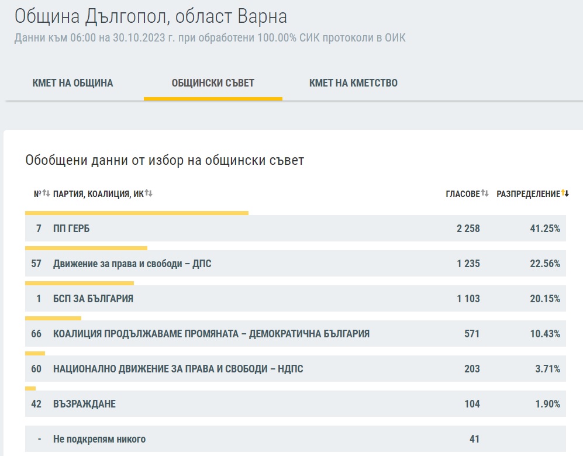This screenshot has height=456, width=583.
Task: Click the 41 votes value
Action: [x=474, y=439]
